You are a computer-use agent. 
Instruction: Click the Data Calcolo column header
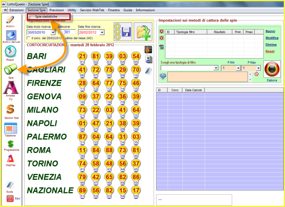tap(193, 90)
